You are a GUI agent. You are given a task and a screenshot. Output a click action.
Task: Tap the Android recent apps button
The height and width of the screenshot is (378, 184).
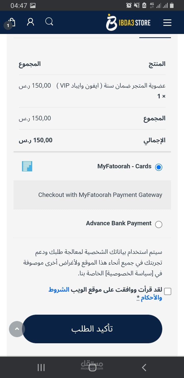[41, 368]
